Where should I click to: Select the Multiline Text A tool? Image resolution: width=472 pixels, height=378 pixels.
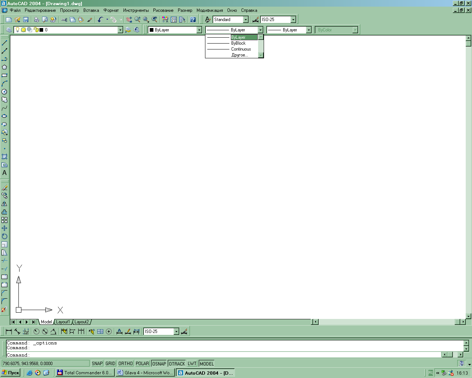point(4,173)
